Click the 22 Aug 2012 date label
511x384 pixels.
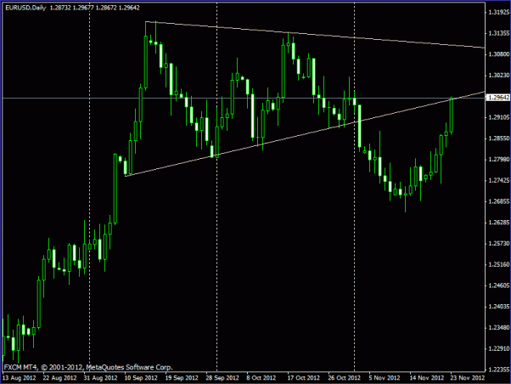pyautogui.click(x=59, y=378)
